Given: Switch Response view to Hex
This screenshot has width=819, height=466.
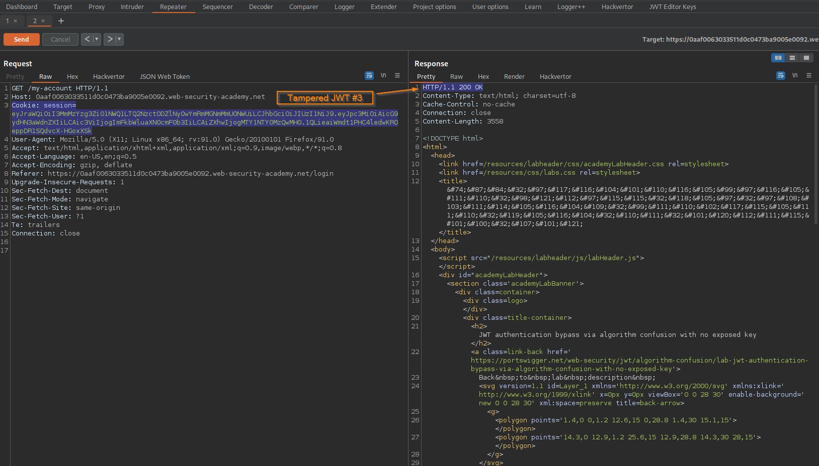Looking at the screenshot, I should (x=483, y=76).
